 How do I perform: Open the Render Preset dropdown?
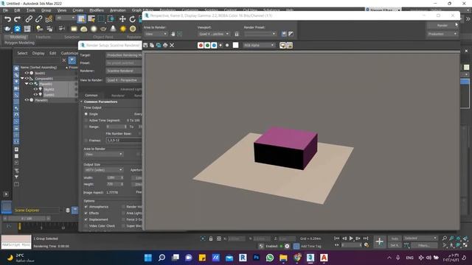260,34
